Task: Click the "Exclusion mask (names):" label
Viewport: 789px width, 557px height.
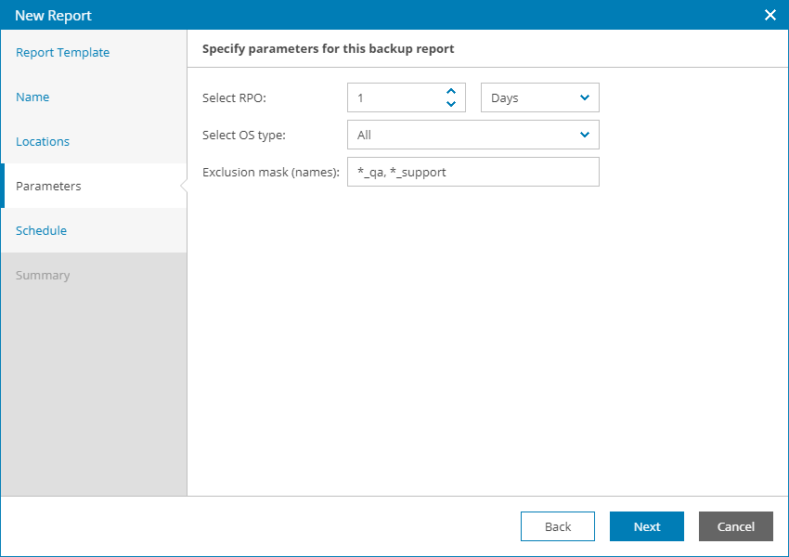Action: click(270, 172)
